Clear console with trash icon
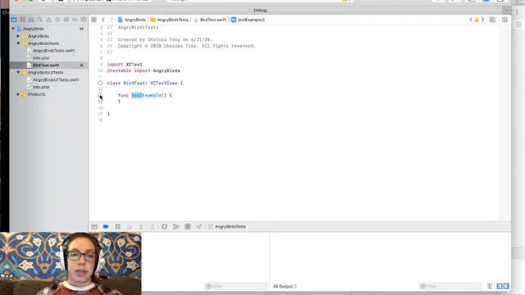 490,286
